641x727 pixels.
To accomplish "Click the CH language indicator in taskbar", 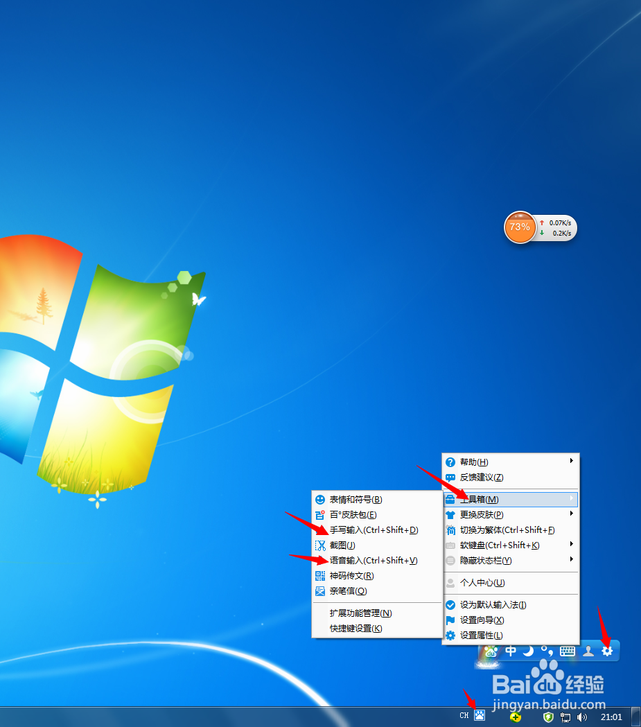I will (x=464, y=715).
